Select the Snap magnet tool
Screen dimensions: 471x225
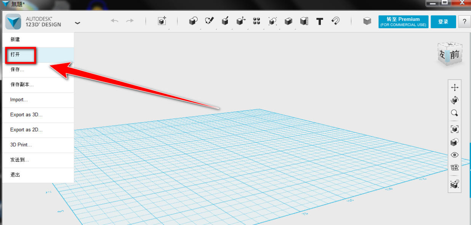pos(335,21)
